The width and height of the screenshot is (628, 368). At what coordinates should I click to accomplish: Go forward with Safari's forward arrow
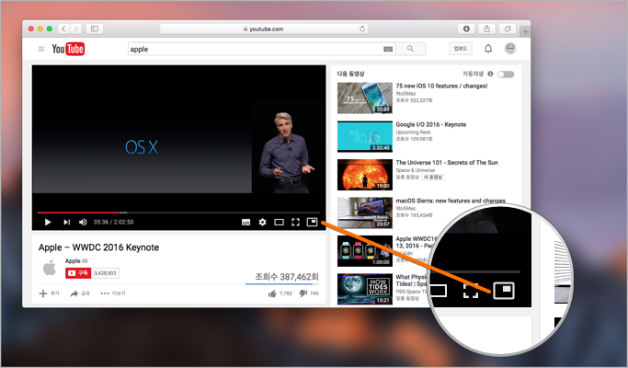point(75,29)
